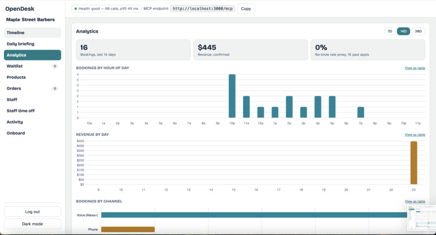Image resolution: width=436 pixels, height=235 pixels.
Task: Select the 7D time range
Action: 390,31
